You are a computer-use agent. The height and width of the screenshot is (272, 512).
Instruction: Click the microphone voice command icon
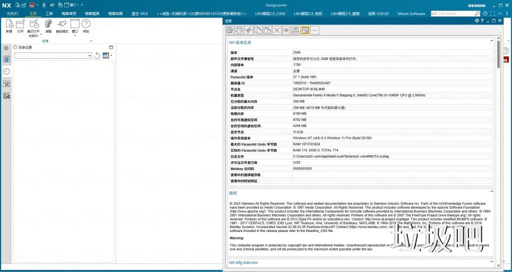(44, 5)
